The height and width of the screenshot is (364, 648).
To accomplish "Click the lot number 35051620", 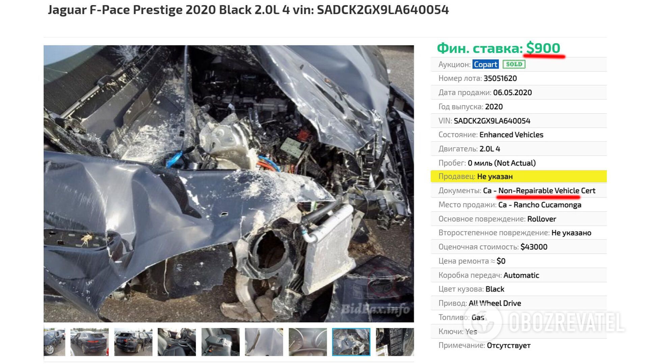I will point(500,78).
